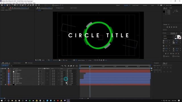Click the workspace panel toggle icon beside Search Help
Screen dimensions: 182x102
(x=161, y=5)
